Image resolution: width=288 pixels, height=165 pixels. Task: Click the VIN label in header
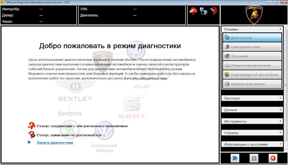coord(84,9)
